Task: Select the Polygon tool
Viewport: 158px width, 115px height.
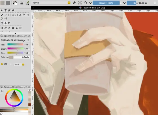Action: tap(17, 15)
